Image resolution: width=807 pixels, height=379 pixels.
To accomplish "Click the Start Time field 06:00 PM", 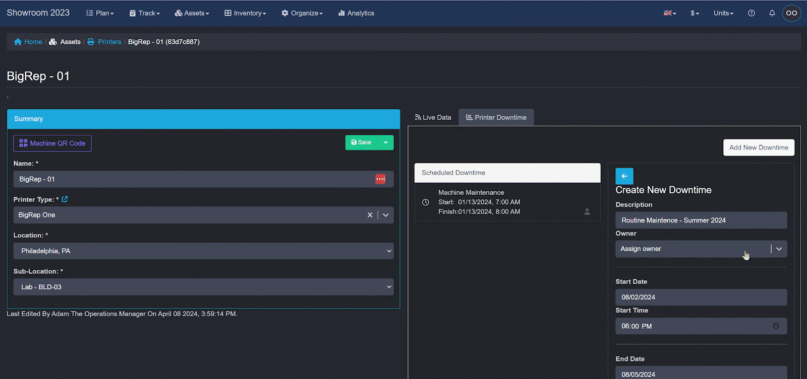I will pos(701,326).
